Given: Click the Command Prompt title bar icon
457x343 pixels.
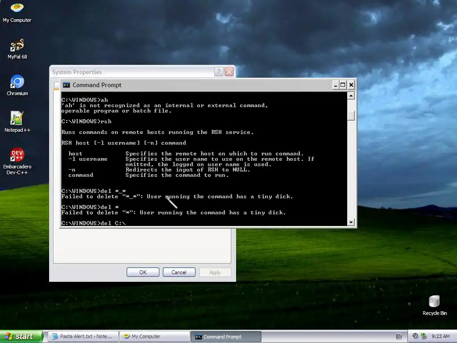Looking at the screenshot, I should 66,85.
